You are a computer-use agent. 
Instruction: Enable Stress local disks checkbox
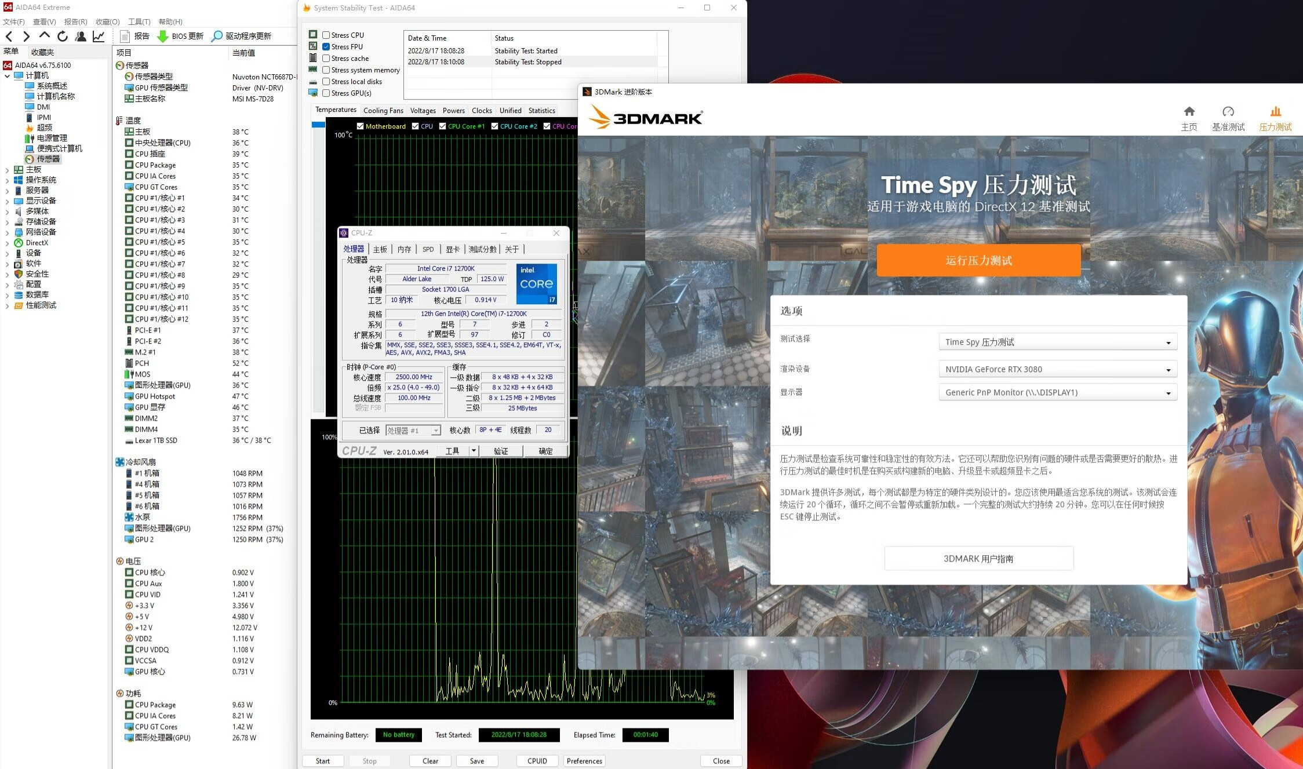point(326,82)
